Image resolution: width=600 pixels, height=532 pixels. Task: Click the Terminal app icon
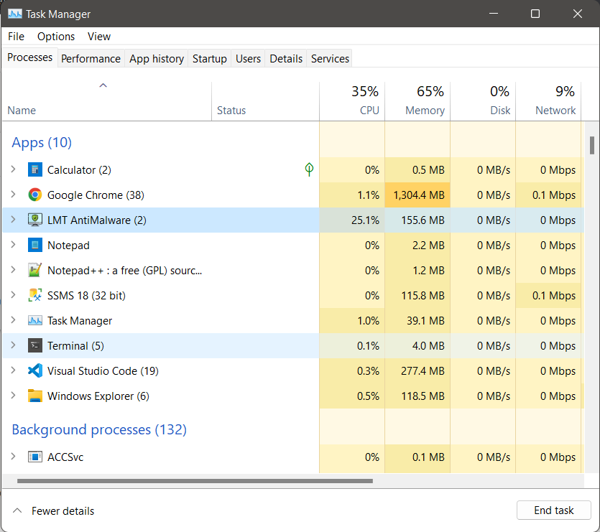pyautogui.click(x=34, y=346)
